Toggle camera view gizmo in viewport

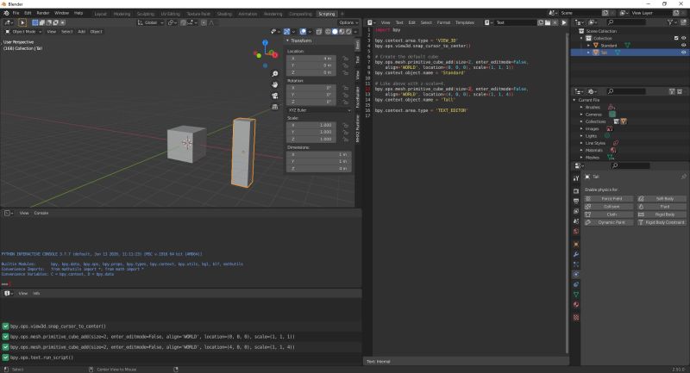[274, 95]
